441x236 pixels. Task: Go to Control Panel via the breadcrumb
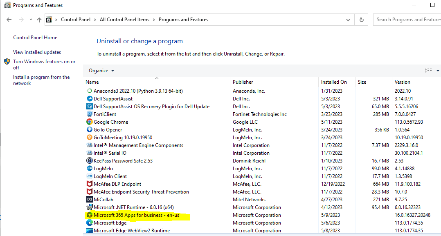point(76,19)
